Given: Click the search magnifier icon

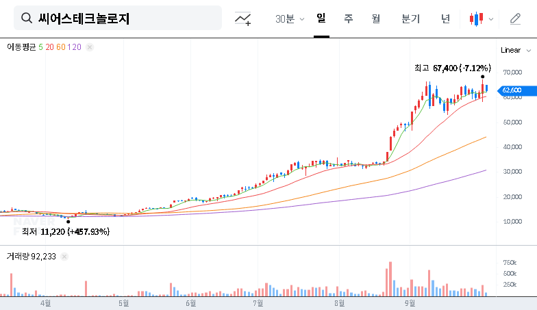Looking at the screenshot, I should click(x=26, y=18).
